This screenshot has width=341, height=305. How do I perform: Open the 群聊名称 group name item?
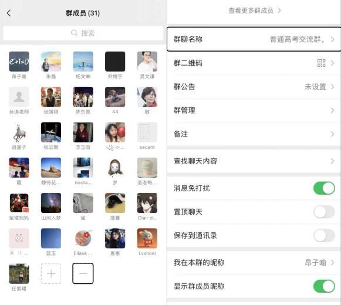[254, 39]
